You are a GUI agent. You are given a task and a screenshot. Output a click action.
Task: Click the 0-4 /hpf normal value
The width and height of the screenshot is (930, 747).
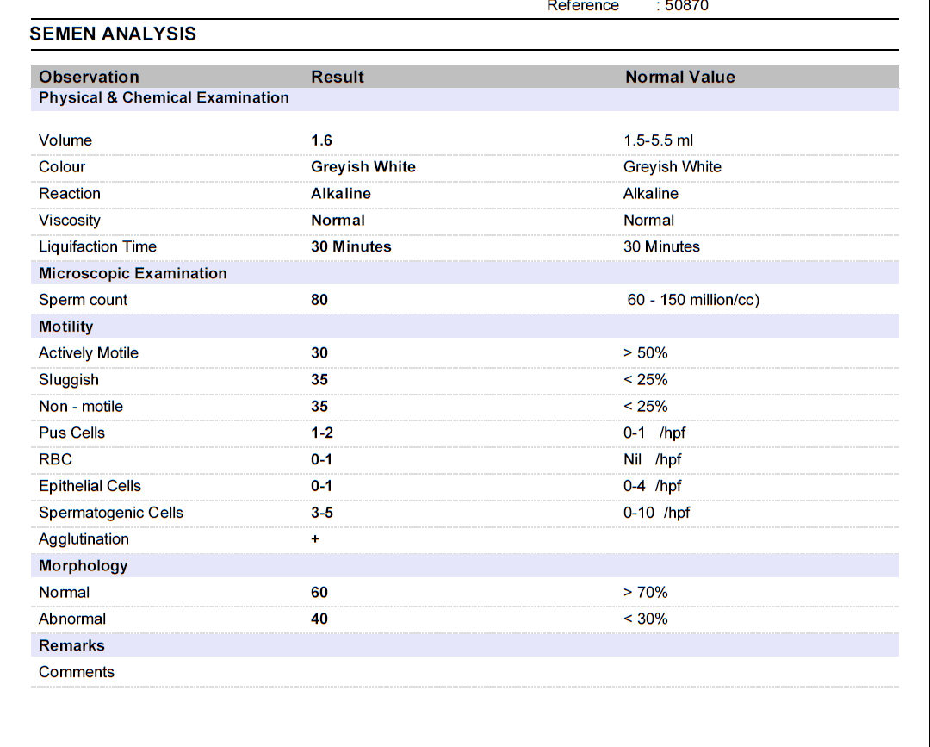click(x=653, y=486)
